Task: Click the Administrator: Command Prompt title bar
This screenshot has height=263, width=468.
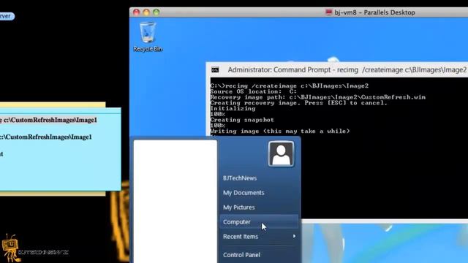Action: coord(337,70)
